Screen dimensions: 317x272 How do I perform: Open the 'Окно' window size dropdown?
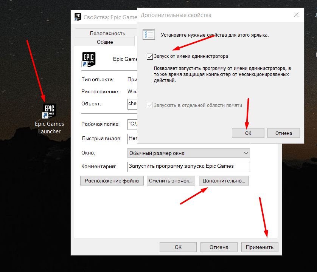(x=189, y=153)
